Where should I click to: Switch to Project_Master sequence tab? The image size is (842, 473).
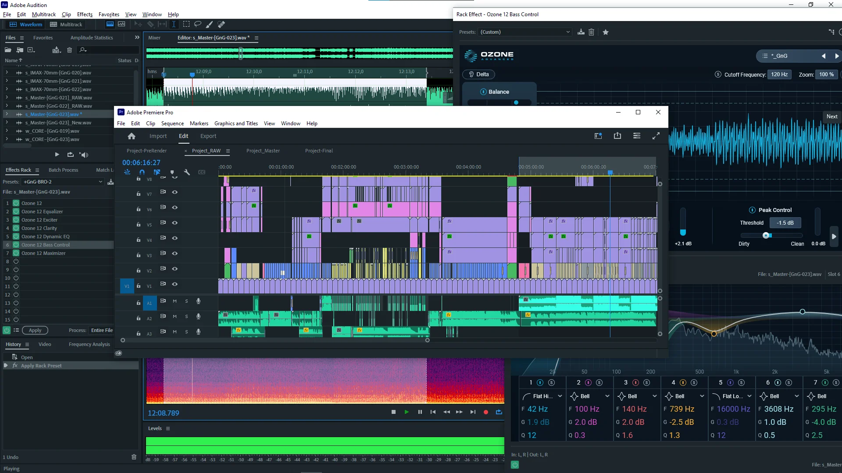[x=263, y=151]
